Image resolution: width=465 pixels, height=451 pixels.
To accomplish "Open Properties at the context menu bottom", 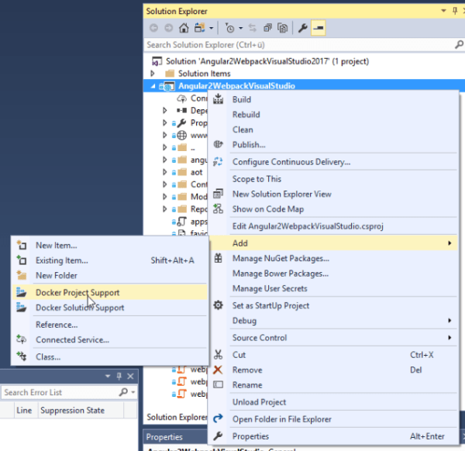I will 333,436.
